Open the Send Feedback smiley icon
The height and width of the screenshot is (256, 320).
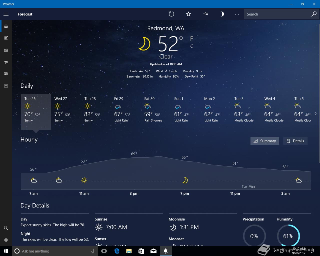click(x=6, y=86)
